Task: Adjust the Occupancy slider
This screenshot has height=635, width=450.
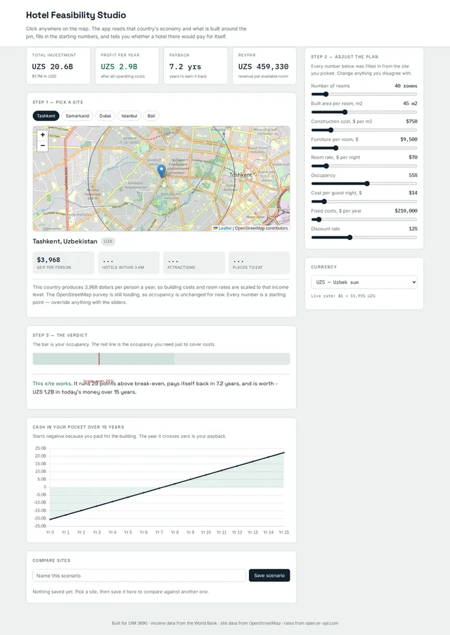Action: pos(364,184)
